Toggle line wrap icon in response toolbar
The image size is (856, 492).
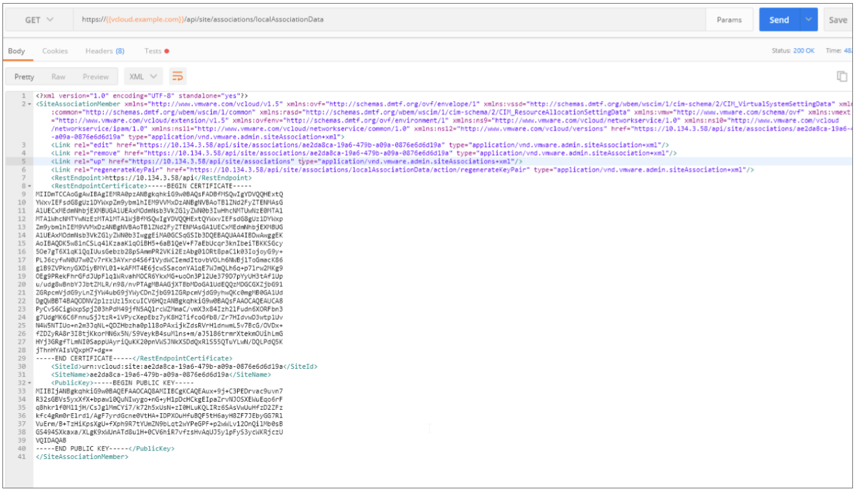177,76
